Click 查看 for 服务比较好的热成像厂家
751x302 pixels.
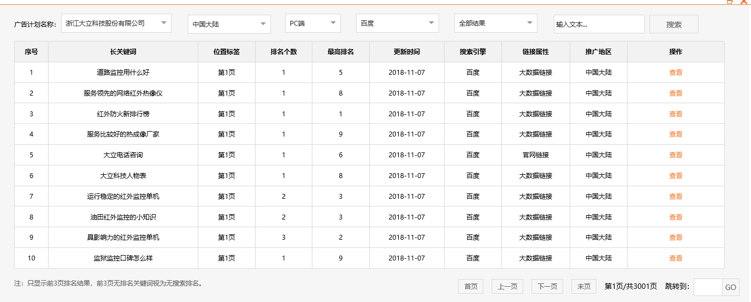(x=676, y=134)
